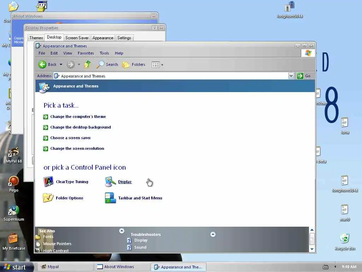Screen dimensions: 362x272
Task: Click arrow icon beside Choose a screen saver
Action: pyautogui.click(x=46, y=138)
